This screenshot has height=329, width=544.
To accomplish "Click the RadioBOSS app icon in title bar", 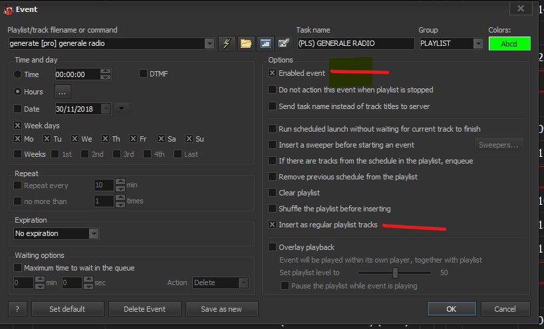I will click(7, 10).
